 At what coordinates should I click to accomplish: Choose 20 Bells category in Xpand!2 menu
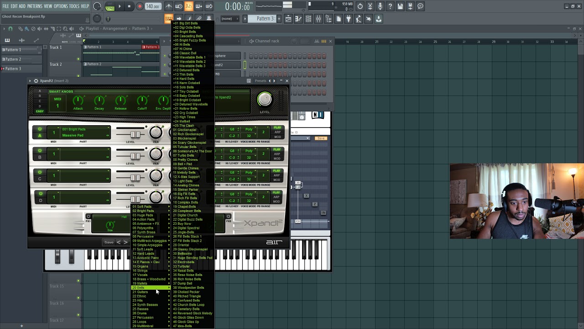point(151,287)
